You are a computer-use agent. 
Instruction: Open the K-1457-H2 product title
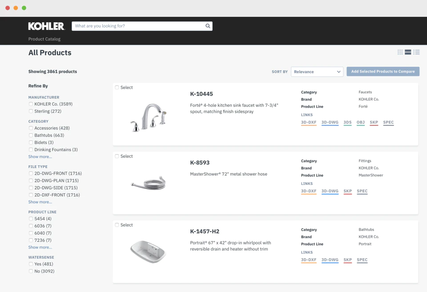[x=205, y=231]
